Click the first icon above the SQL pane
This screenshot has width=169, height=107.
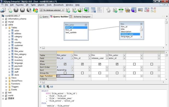(40, 87)
